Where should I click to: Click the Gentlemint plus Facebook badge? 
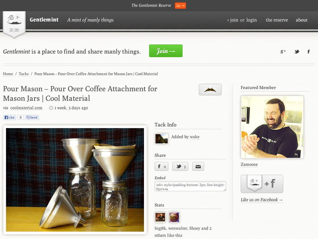pyautogui.click(x=262, y=184)
